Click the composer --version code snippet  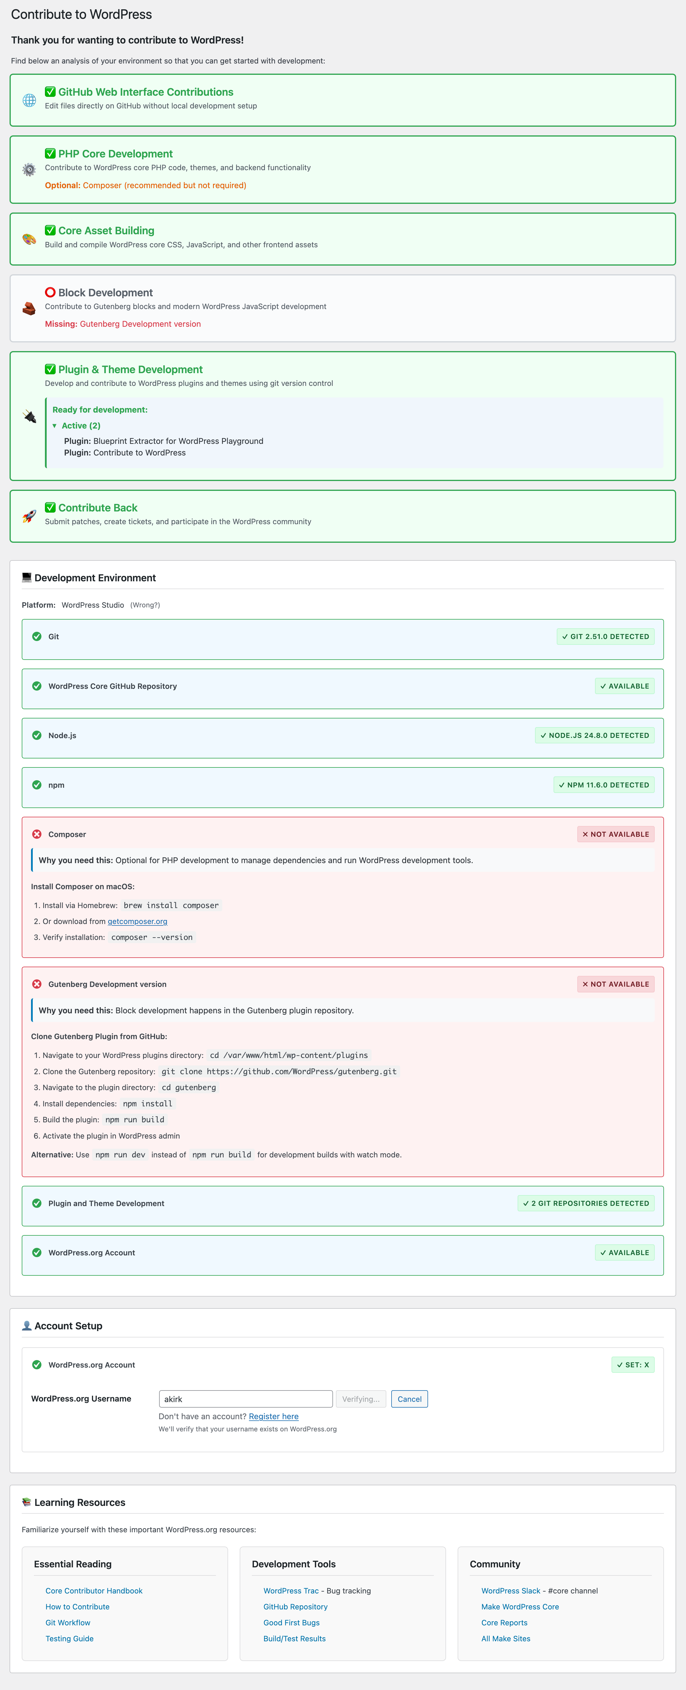pos(152,938)
